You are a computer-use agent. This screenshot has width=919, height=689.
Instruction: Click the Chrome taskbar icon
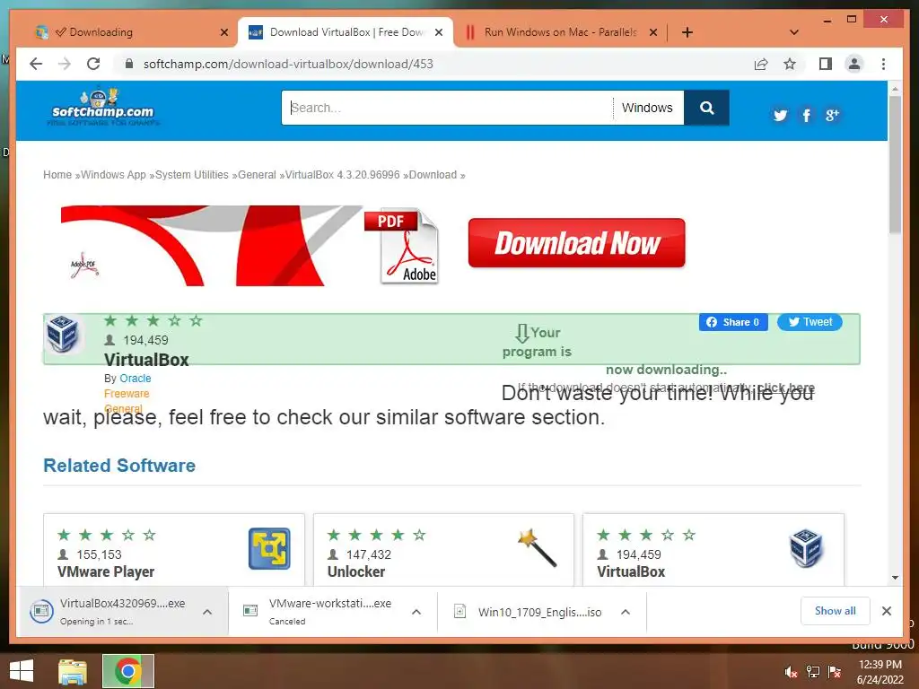pos(127,671)
